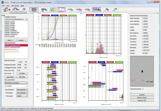Open the folder icon in the toolbar
161x111 pixels.
pyautogui.click(x=34, y=10)
